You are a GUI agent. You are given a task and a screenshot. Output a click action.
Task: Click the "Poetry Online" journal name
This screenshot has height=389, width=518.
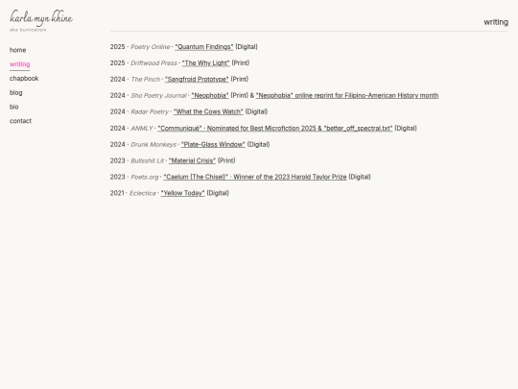151,47
